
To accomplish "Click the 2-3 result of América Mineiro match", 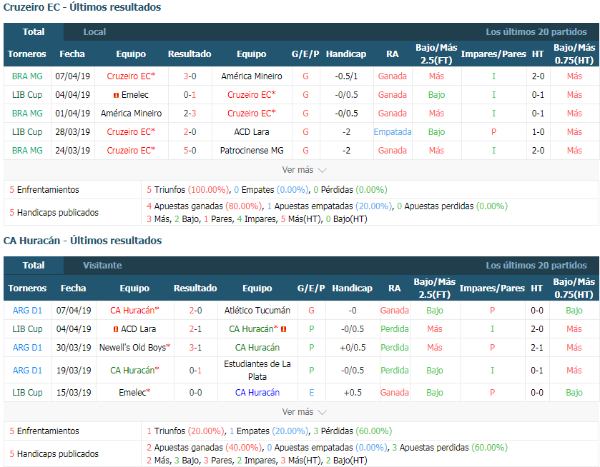I will [190, 113].
